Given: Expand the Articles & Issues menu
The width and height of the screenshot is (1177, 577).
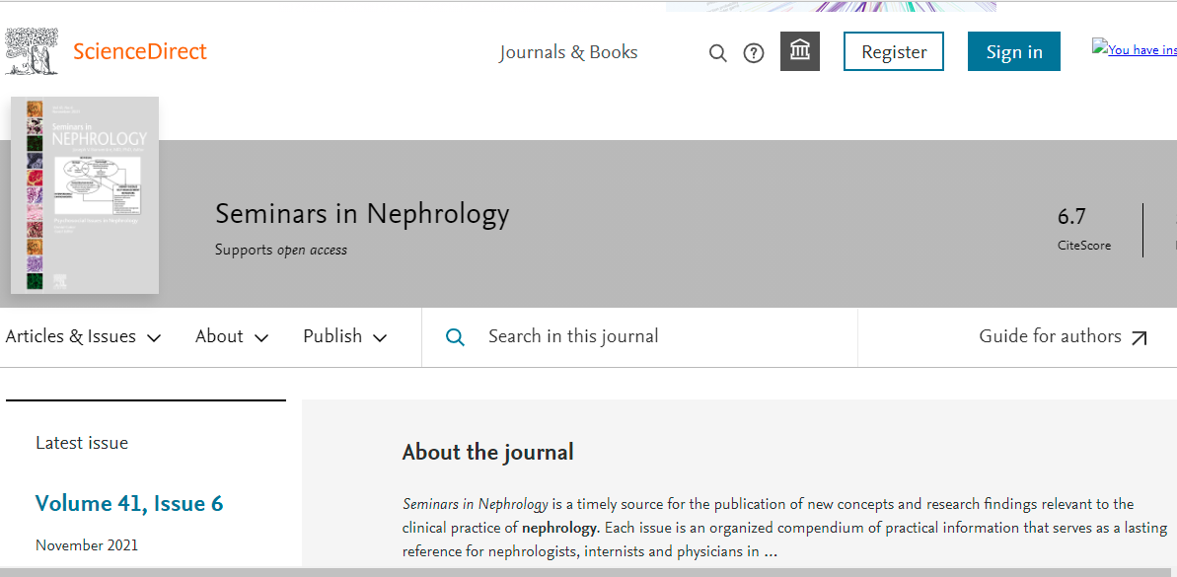Looking at the screenshot, I should 83,336.
